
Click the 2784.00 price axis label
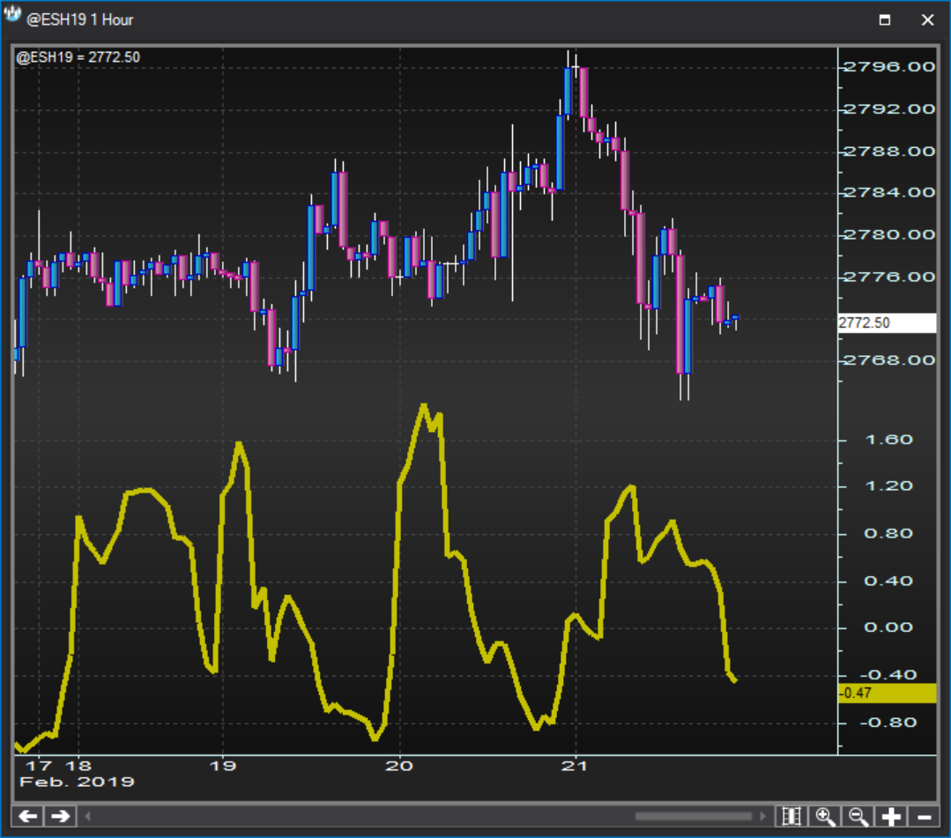(x=889, y=193)
